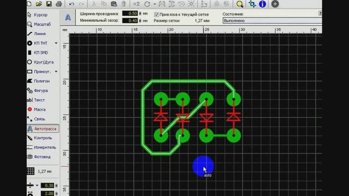Open help with the question mark button
Screen dimensions: 349x196
click(x=320, y=13)
